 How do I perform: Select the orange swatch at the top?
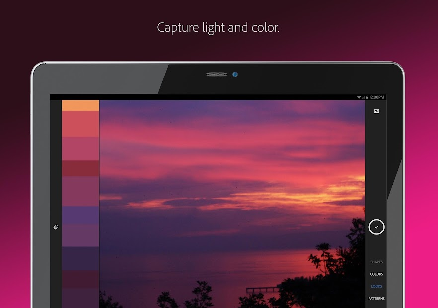(79, 105)
